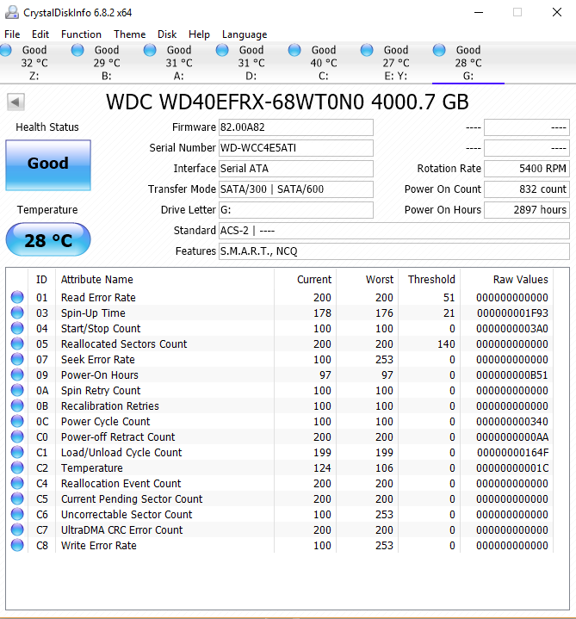Click the Standard field ACS-2

[394, 231]
